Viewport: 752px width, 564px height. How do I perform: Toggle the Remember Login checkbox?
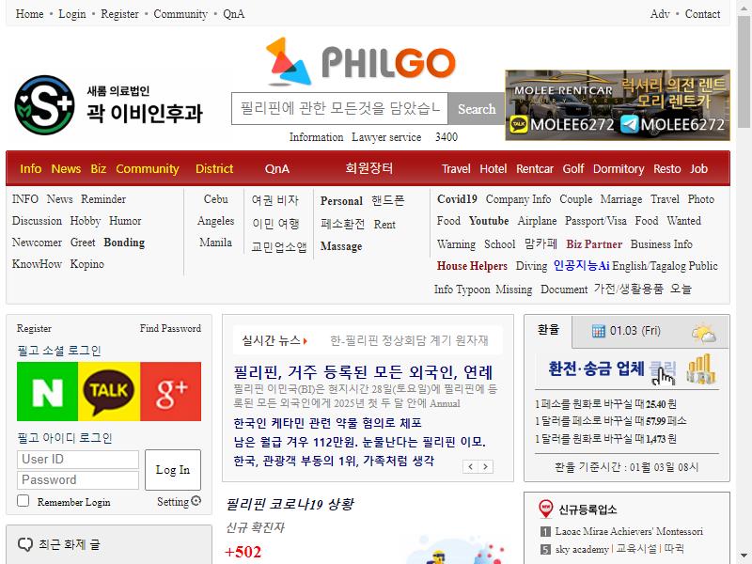coord(23,501)
